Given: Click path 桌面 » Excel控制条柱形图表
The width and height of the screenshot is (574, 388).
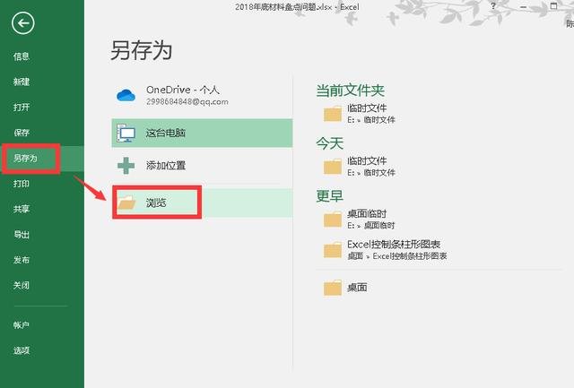Looking at the screenshot, I should 397,256.
